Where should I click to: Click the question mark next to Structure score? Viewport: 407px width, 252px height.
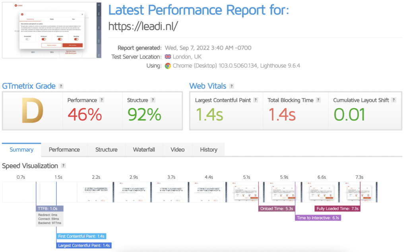point(153,100)
